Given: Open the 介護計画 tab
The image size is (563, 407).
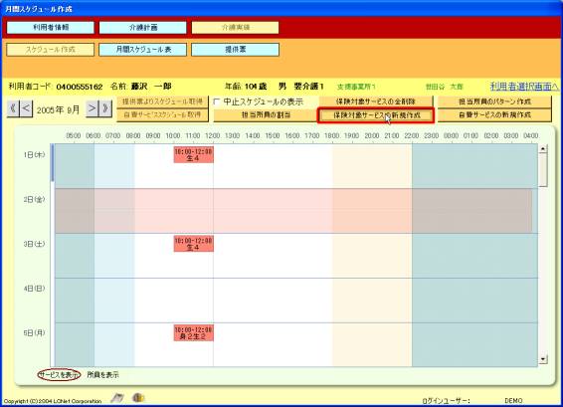Looking at the screenshot, I should [x=143, y=28].
